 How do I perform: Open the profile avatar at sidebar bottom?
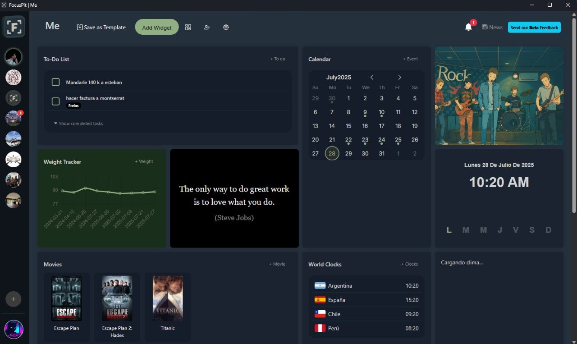coord(14,330)
